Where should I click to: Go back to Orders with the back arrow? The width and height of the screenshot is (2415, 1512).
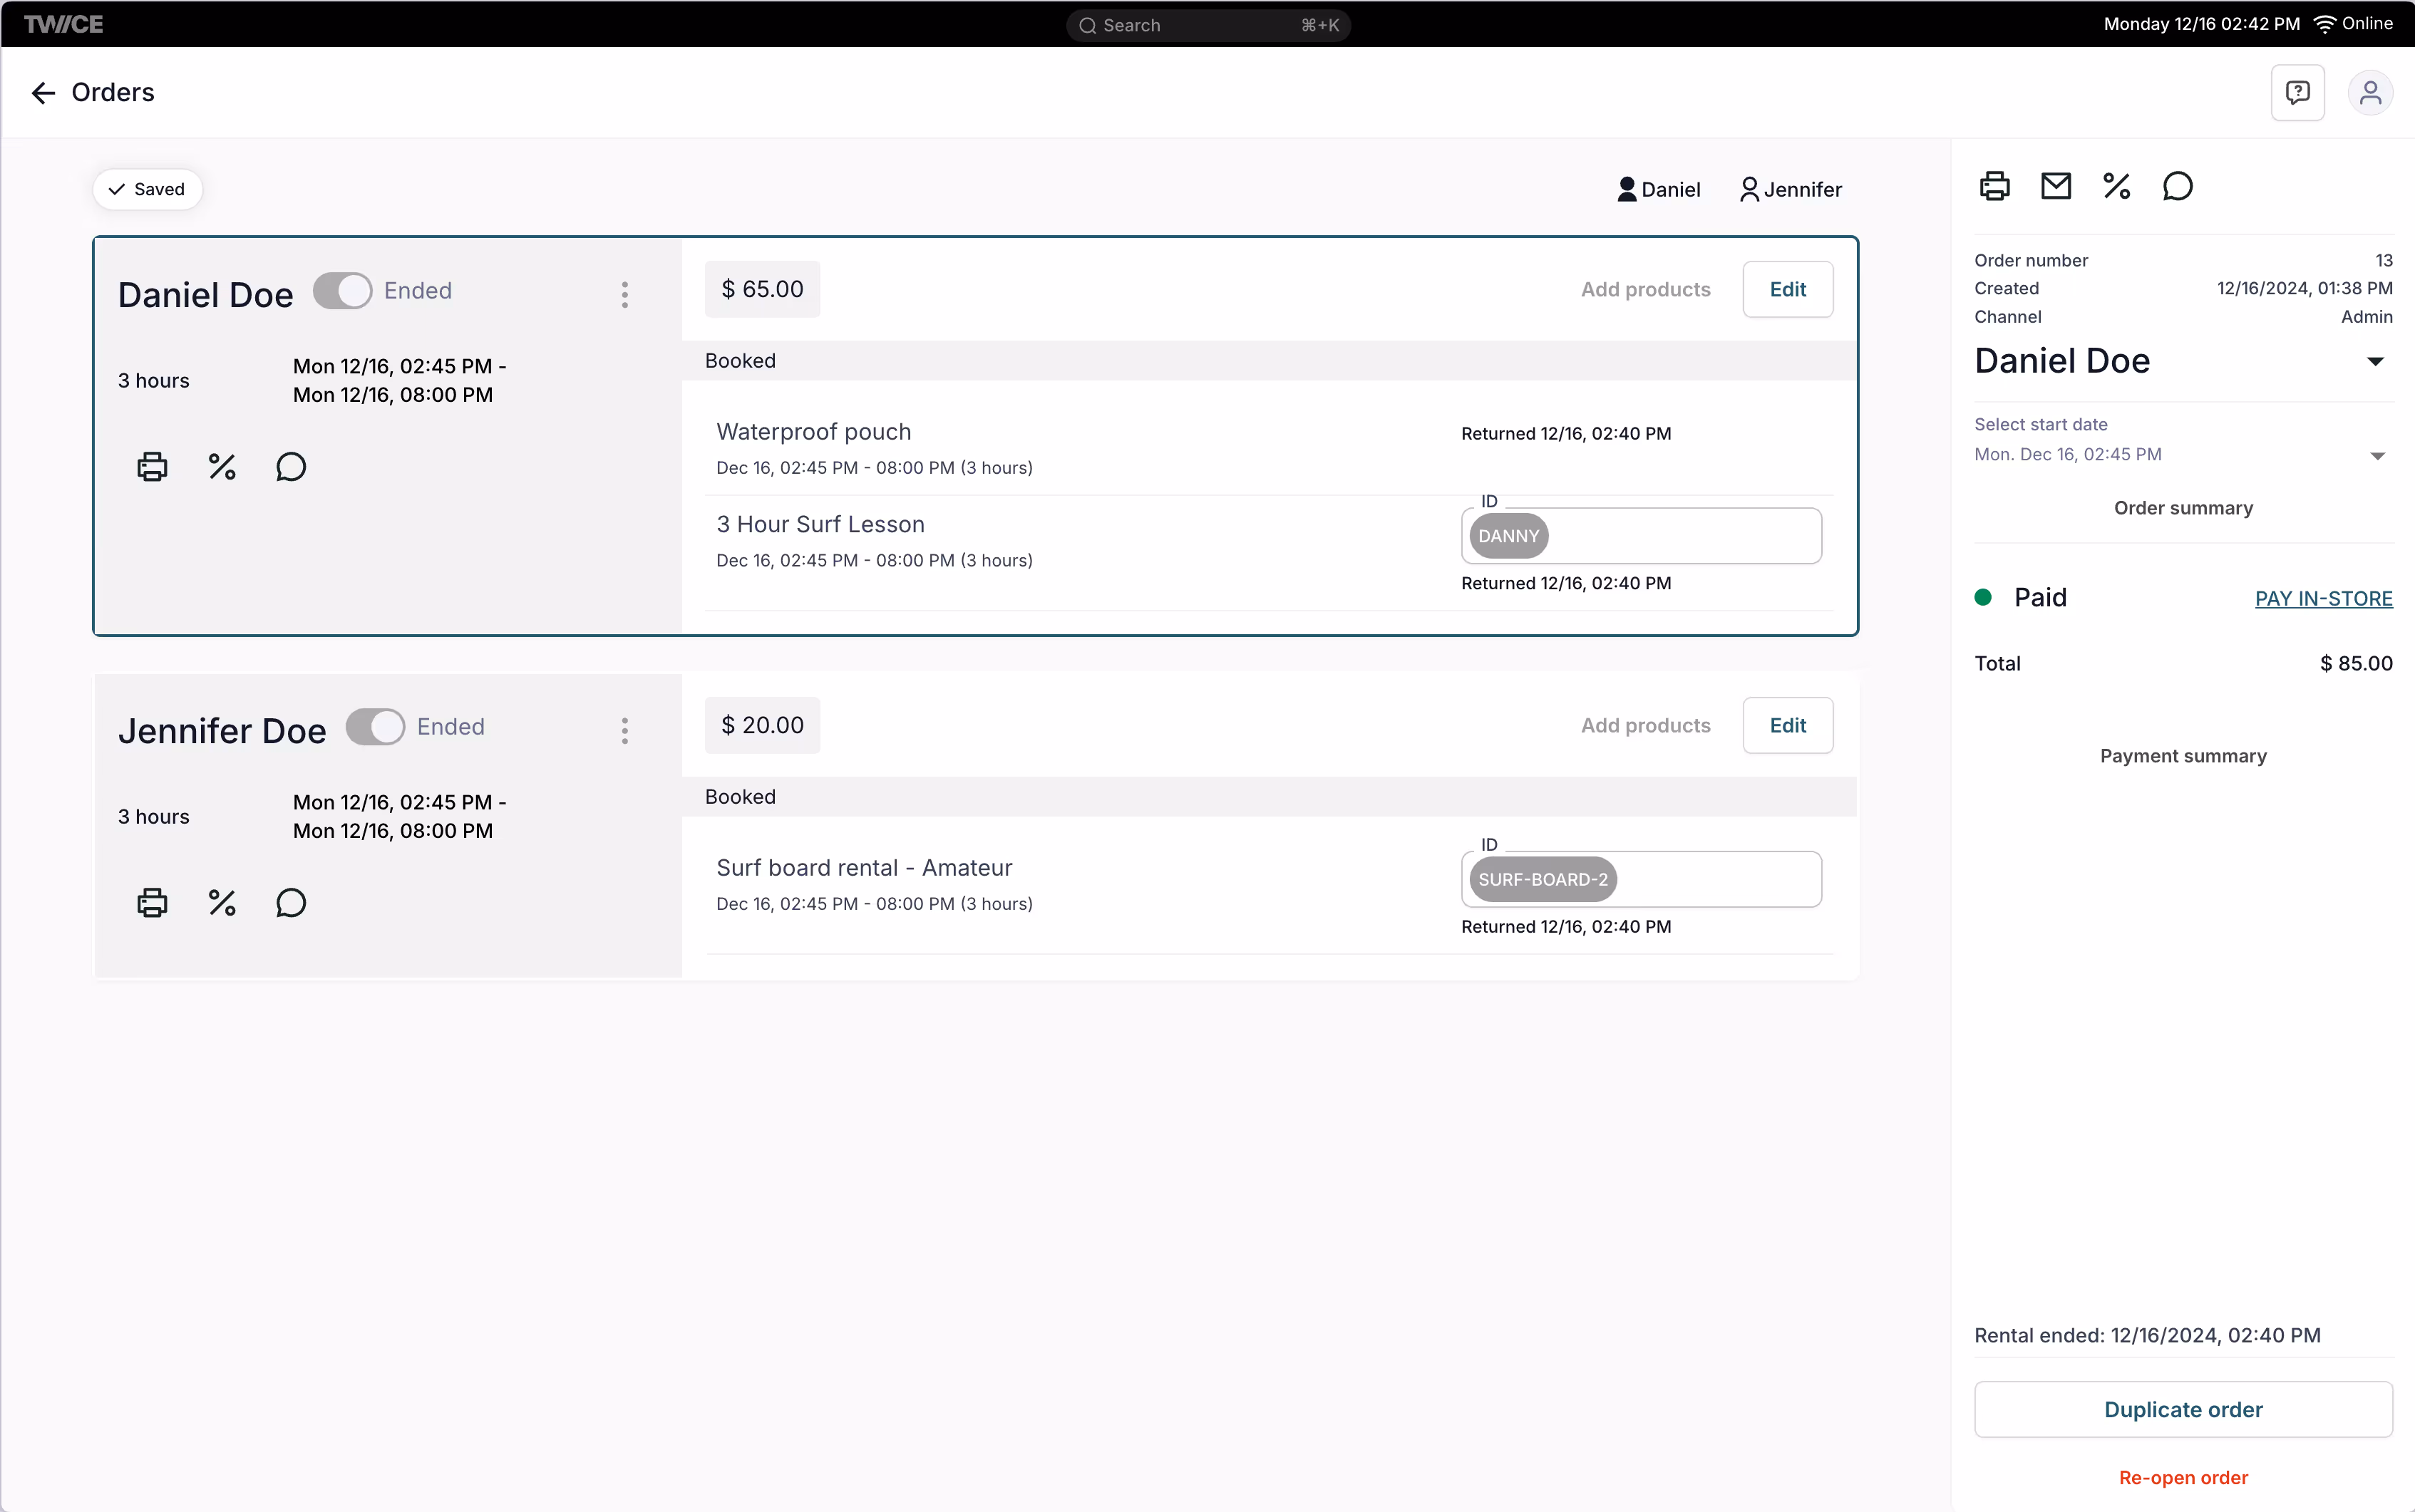[43, 93]
